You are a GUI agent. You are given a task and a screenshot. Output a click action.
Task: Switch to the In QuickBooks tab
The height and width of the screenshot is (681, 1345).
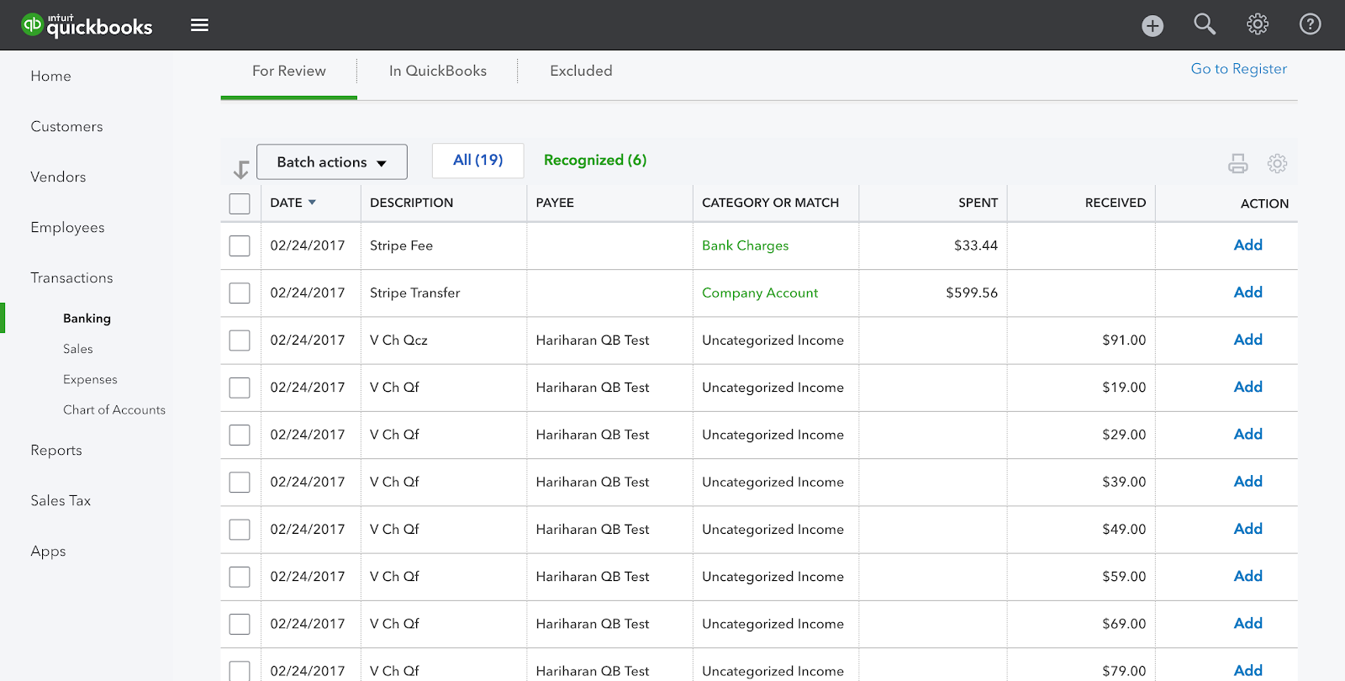tap(437, 71)
